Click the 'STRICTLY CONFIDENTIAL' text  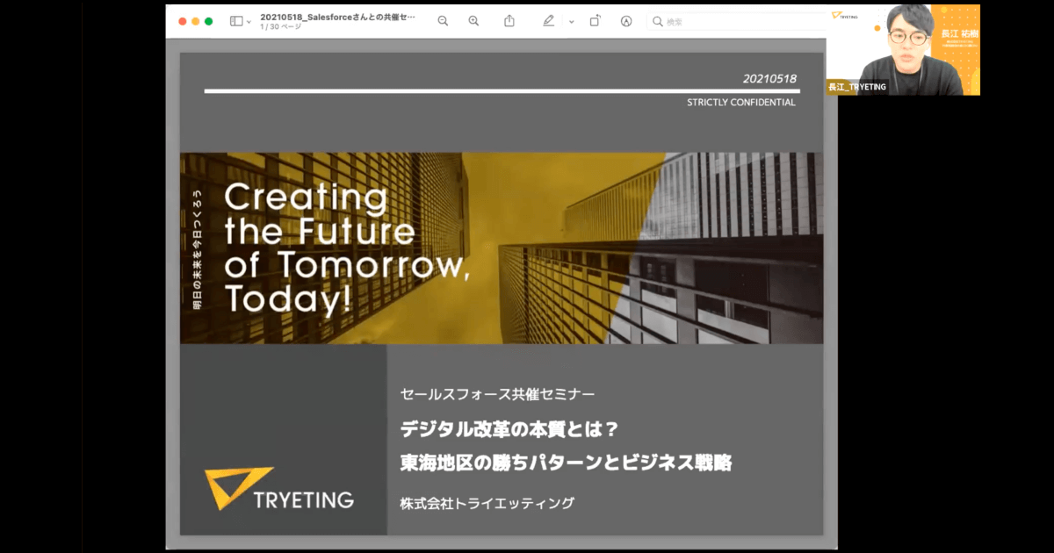741,102
